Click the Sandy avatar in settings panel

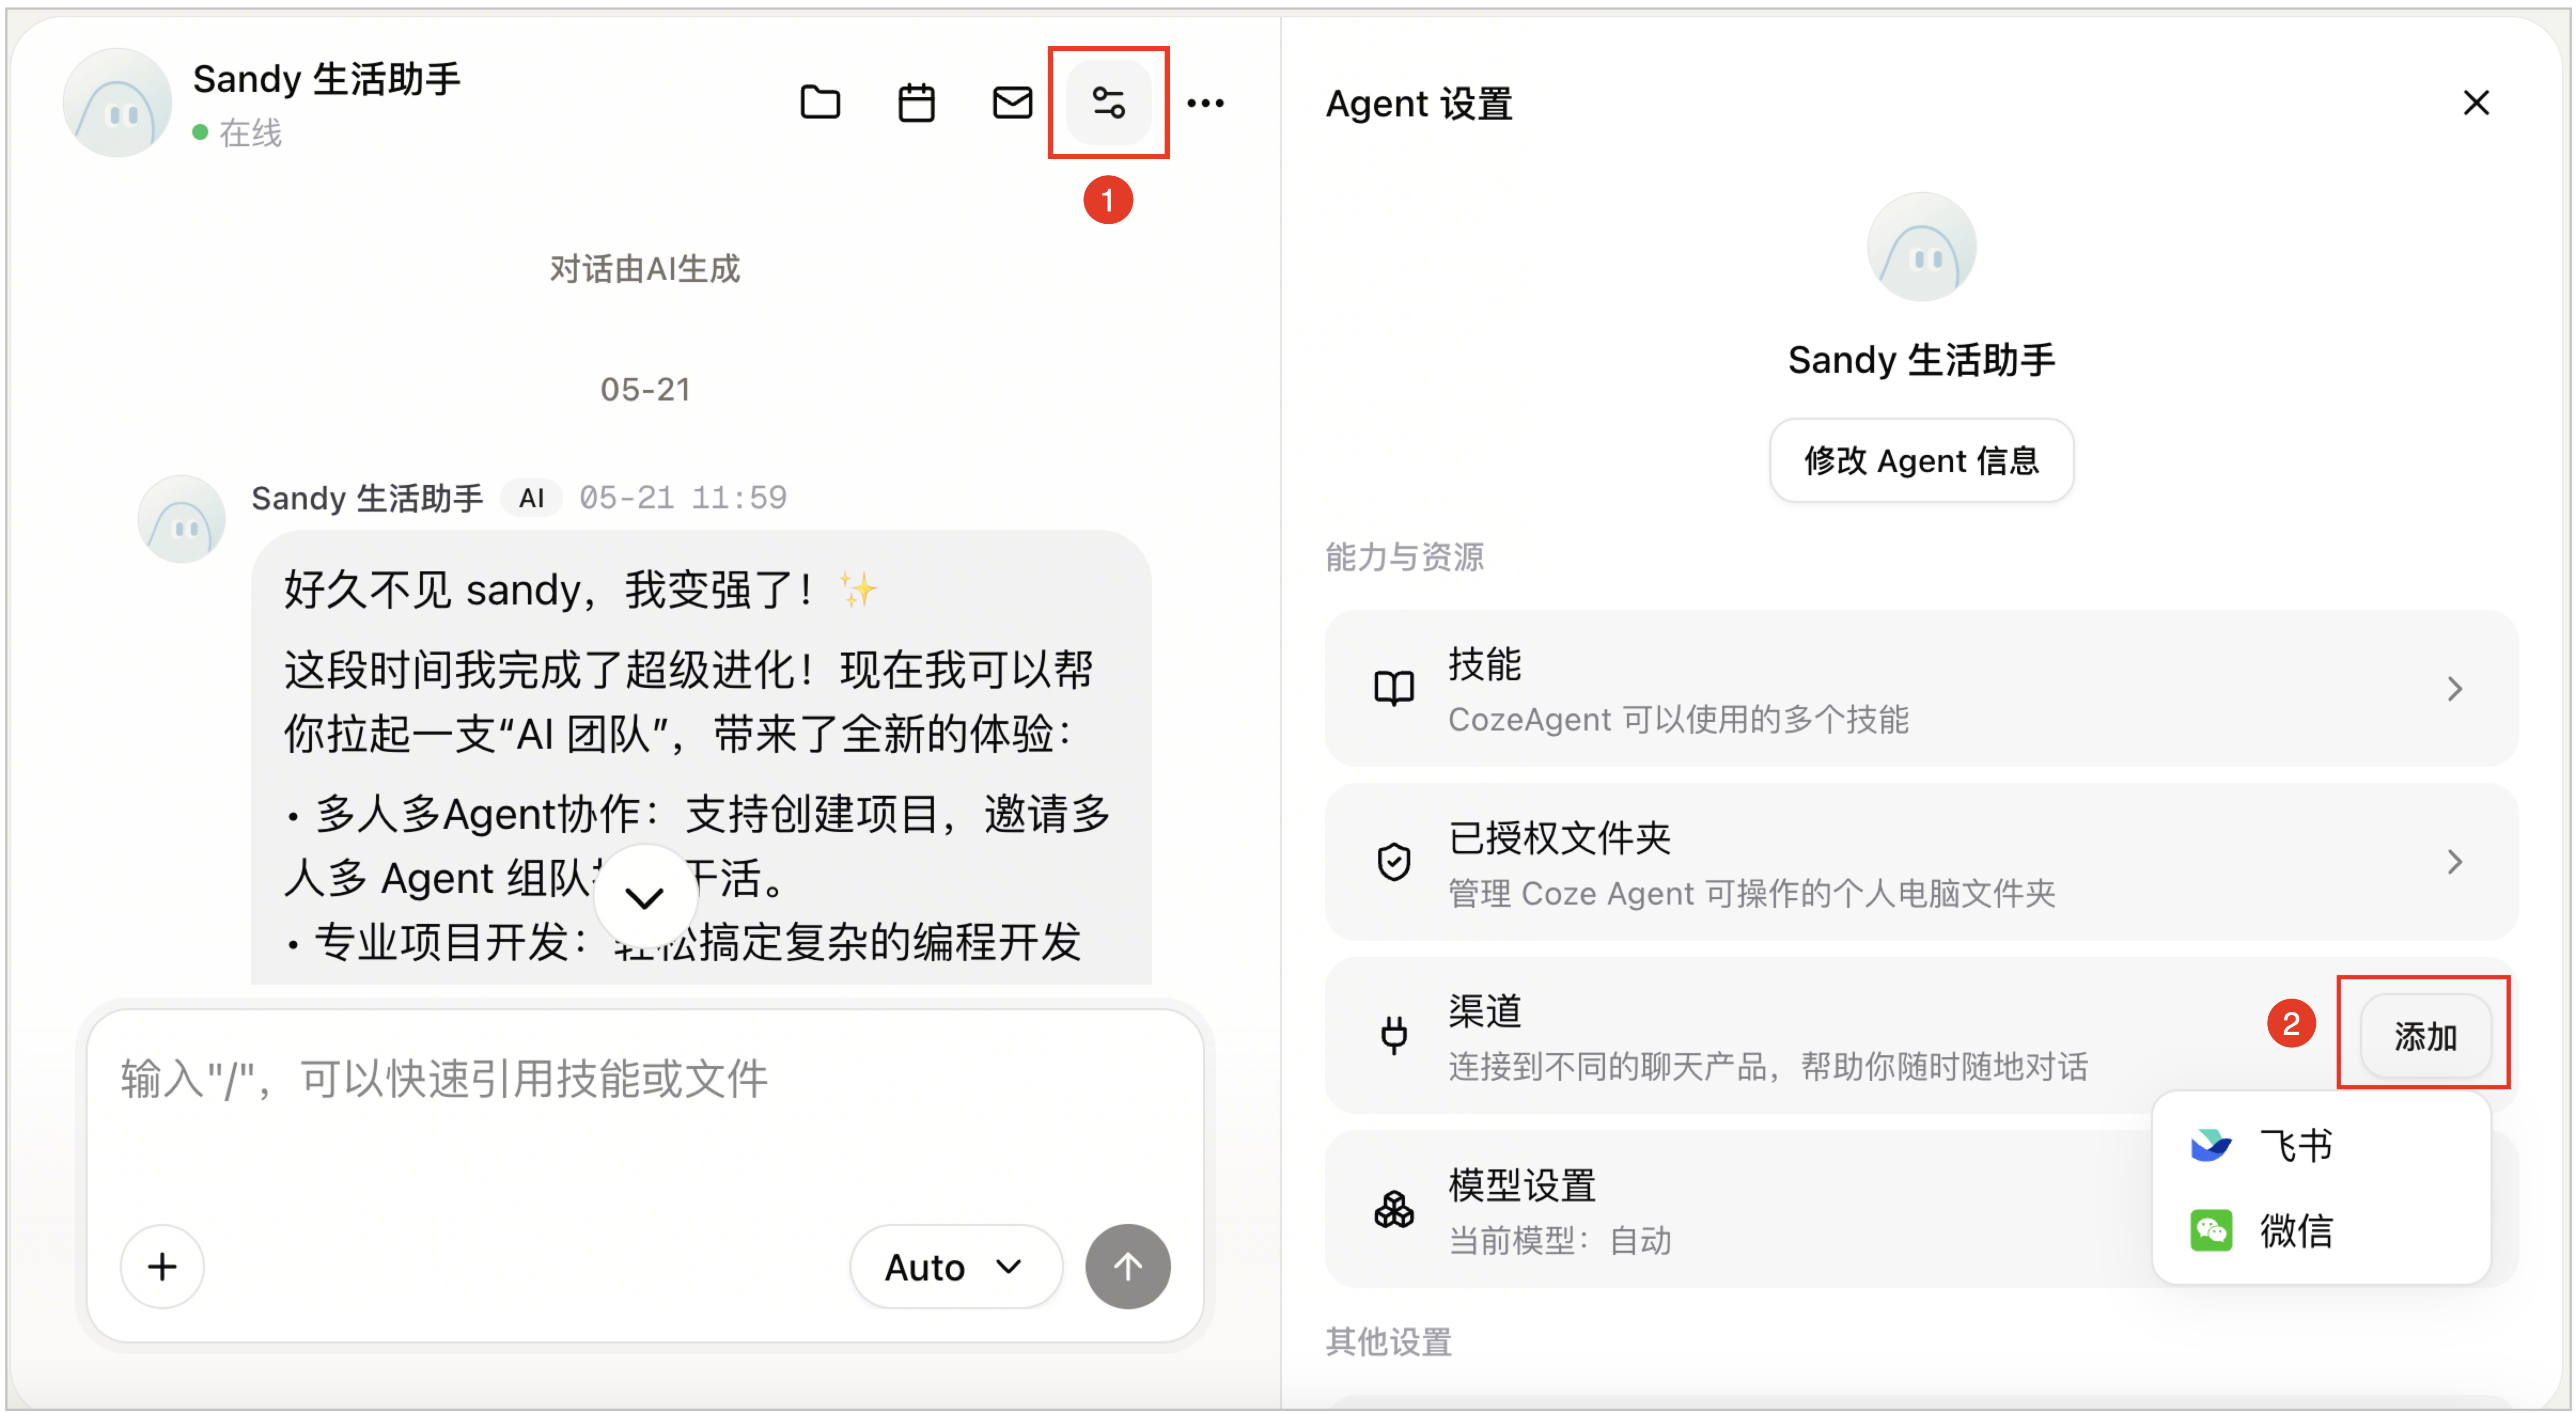coord(1921,247)
